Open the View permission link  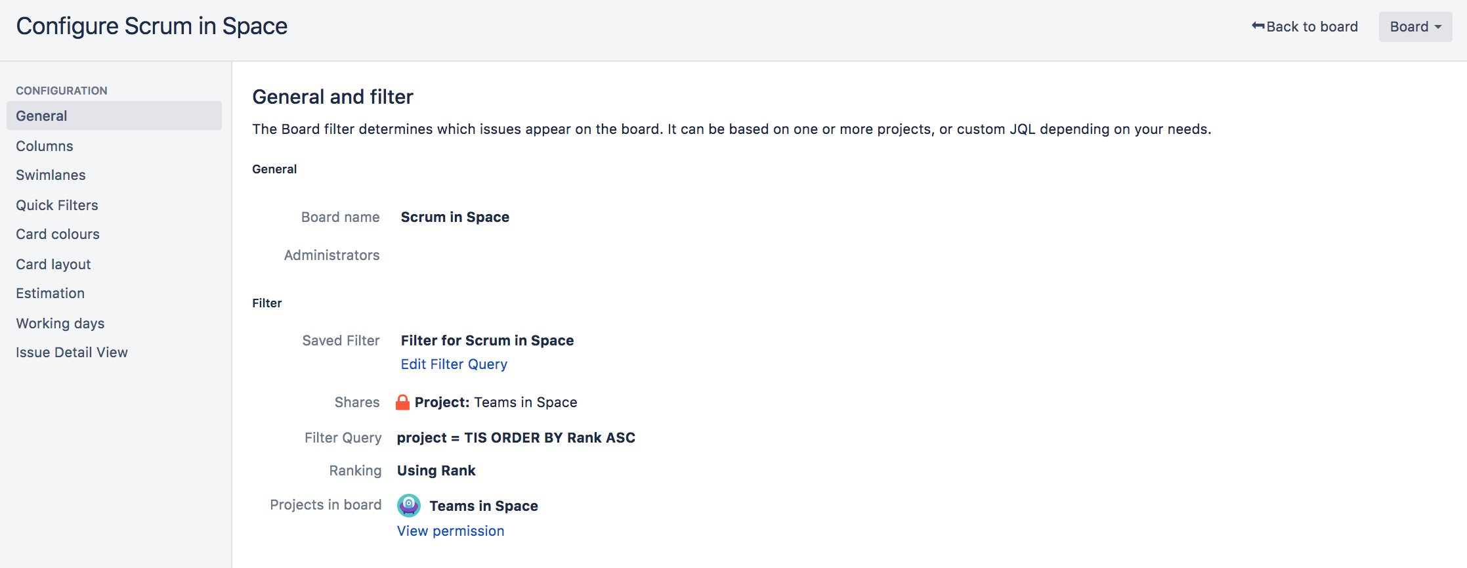point(450,531)
